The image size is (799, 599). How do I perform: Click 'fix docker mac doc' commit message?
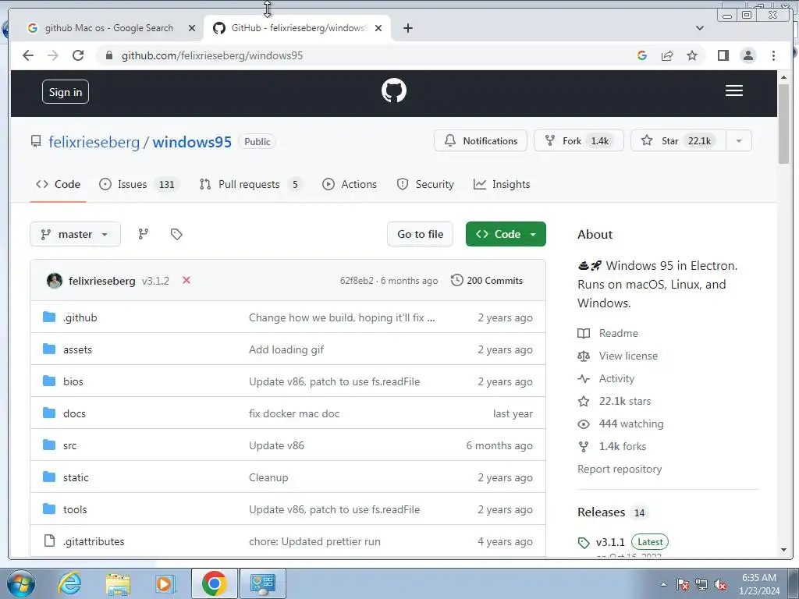pyautogui.click(x=294, y=413)
